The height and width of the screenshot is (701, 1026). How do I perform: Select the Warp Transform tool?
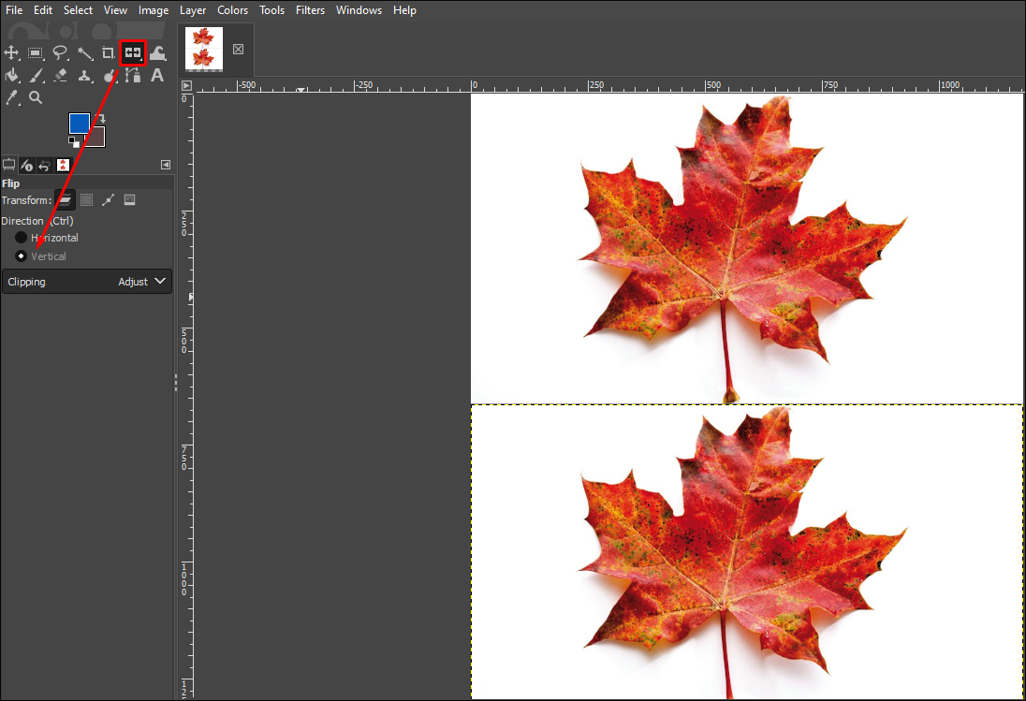(x=157, y=53)
